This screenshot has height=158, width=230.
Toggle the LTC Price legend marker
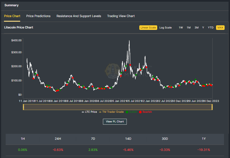[x=83, y=112]
